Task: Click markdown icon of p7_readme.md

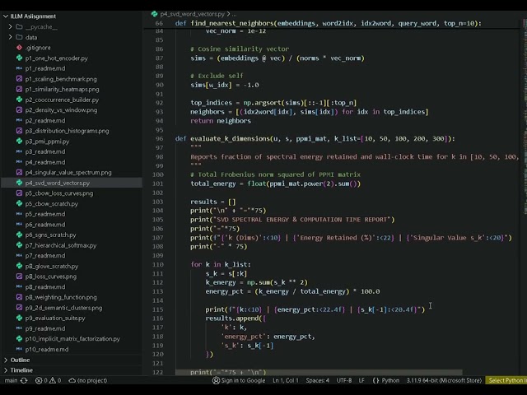Action: point(19,256)
